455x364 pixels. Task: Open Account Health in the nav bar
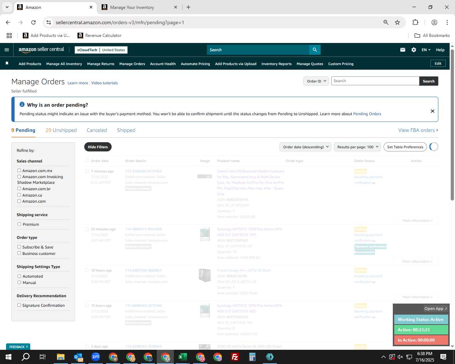tap(163, 64)
